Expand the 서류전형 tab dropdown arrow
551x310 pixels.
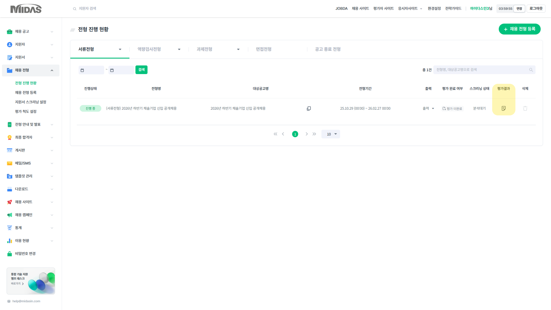tap(120, 49)
